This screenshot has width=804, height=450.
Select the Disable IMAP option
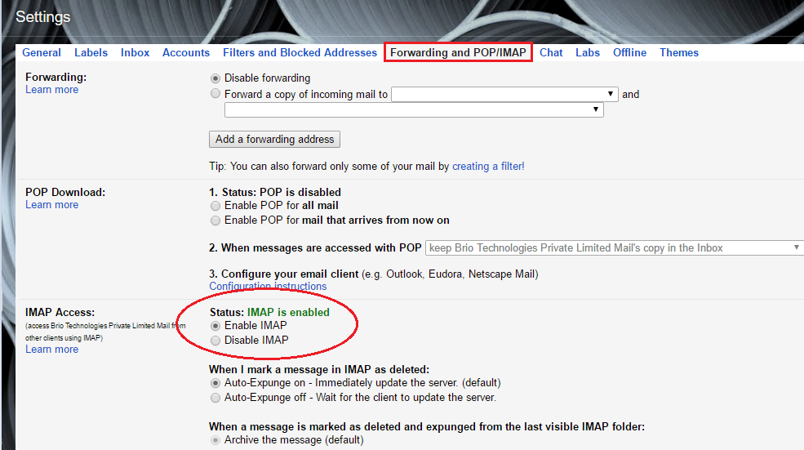pos(215,341)
